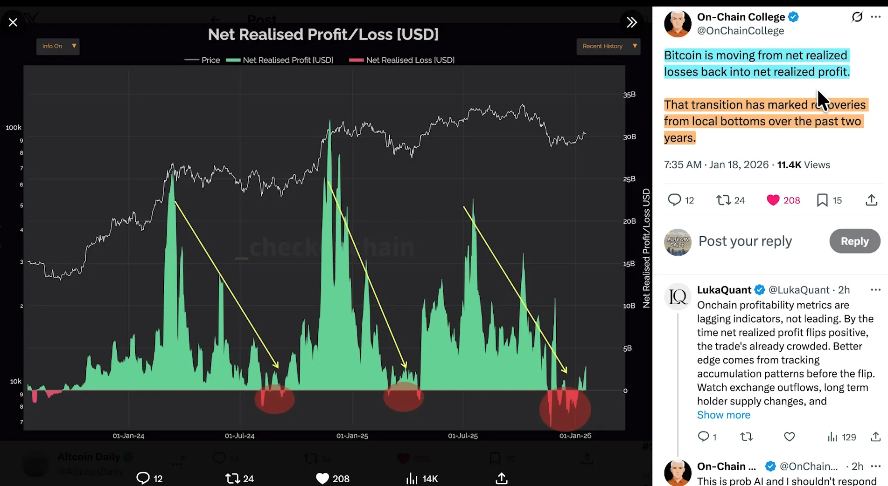Open the On-Chain College profile avatar
Screen dimensions: 888x486
tap(678, 24)
